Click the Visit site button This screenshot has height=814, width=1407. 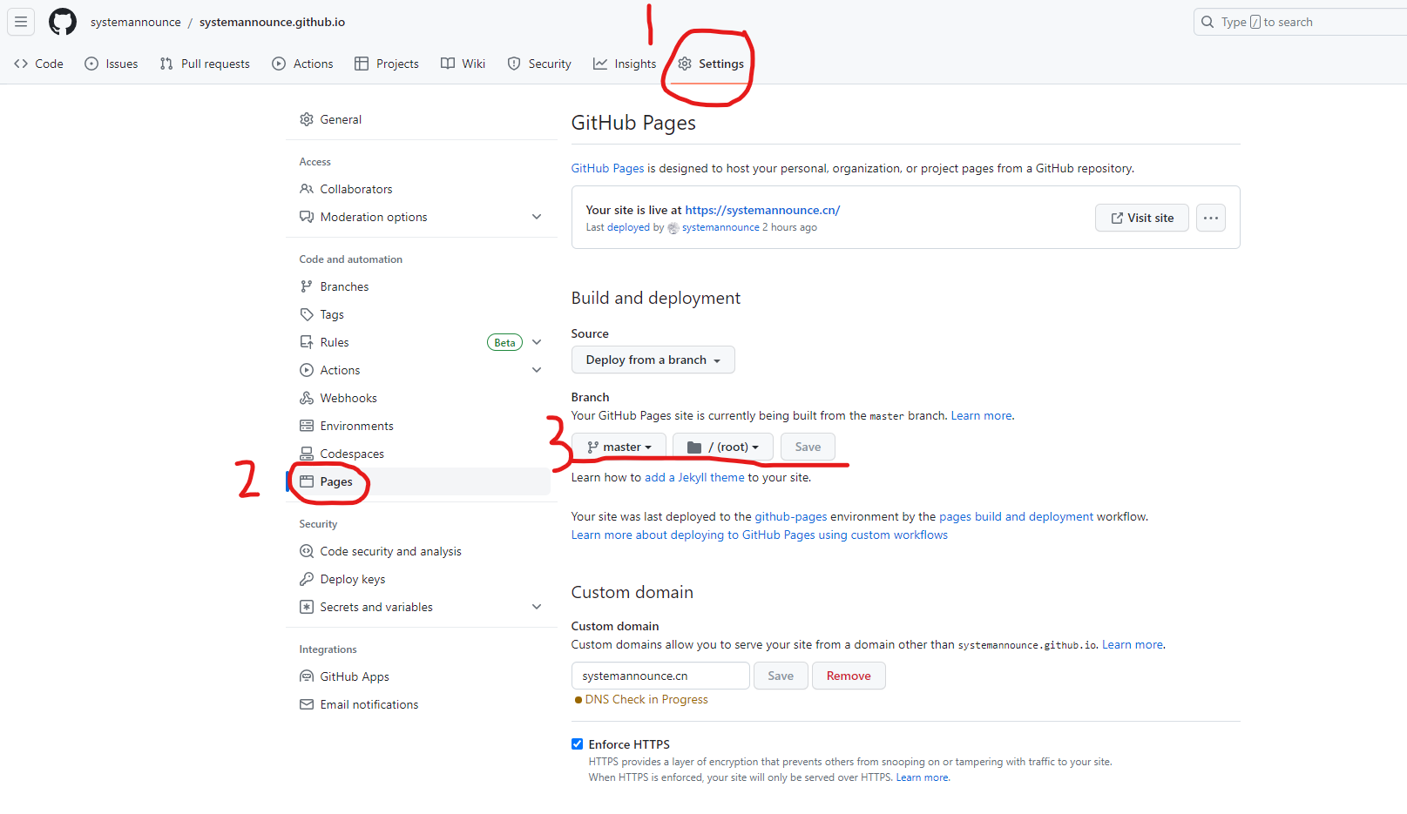[x=1141, y=218]
